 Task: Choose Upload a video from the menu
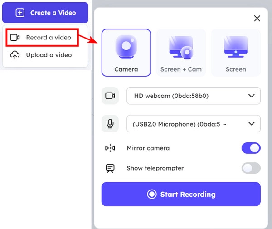49,55
